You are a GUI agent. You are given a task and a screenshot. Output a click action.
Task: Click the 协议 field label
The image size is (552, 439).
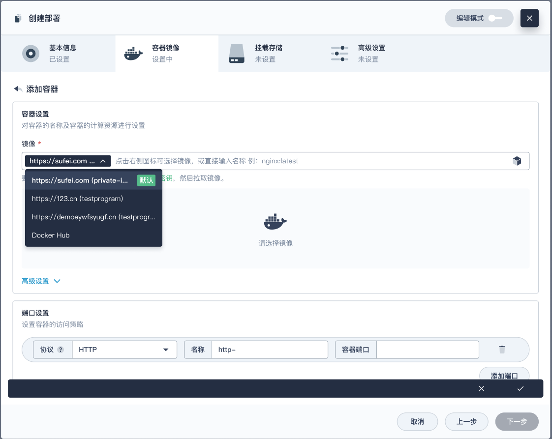pyautogui.click(x=47, y=350)
